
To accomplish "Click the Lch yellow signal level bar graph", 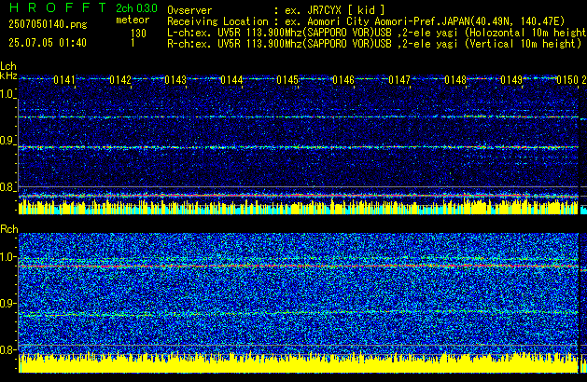I will [299, 207].
